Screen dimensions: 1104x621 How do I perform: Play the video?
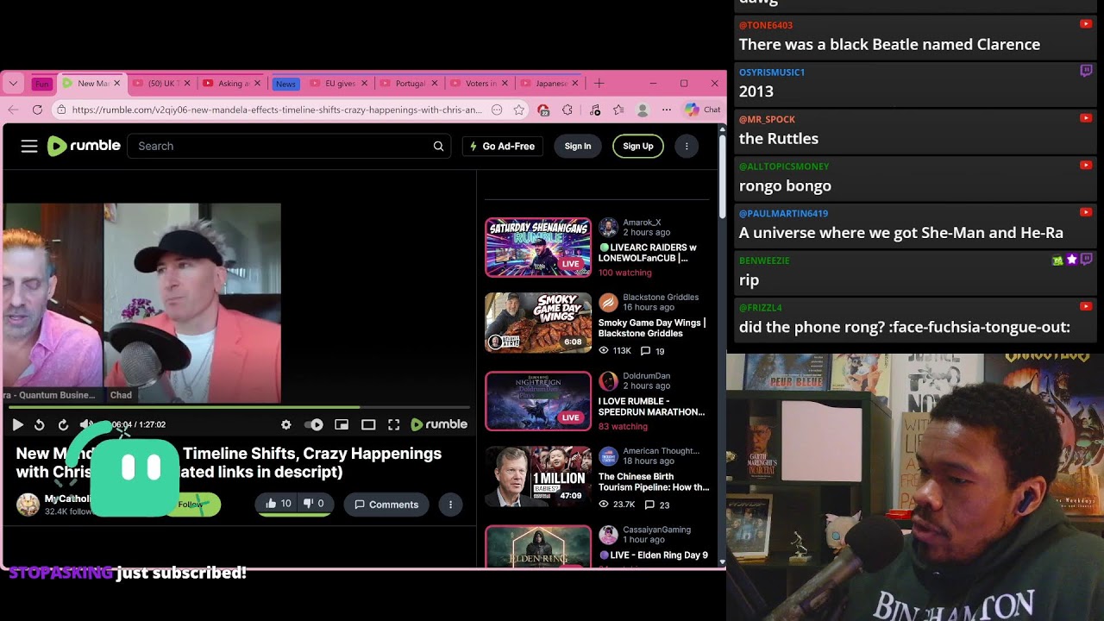[x=17, y=424]
